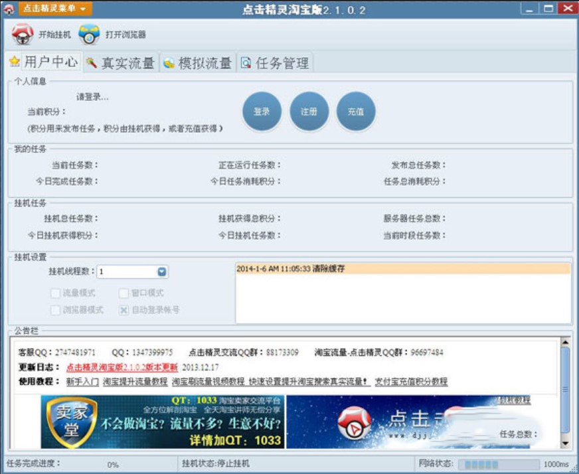Maximize the 点击精灵 window
This screenshot has height=474, width=579.
(548, 9)
